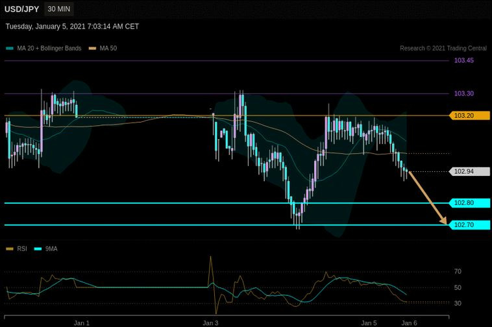
Task: Click the 9MA legend label
Action: (51, 249)
